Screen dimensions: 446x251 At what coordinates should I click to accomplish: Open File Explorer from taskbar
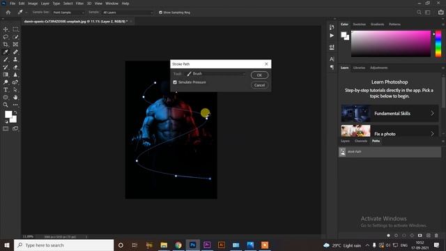pos(164,245)
